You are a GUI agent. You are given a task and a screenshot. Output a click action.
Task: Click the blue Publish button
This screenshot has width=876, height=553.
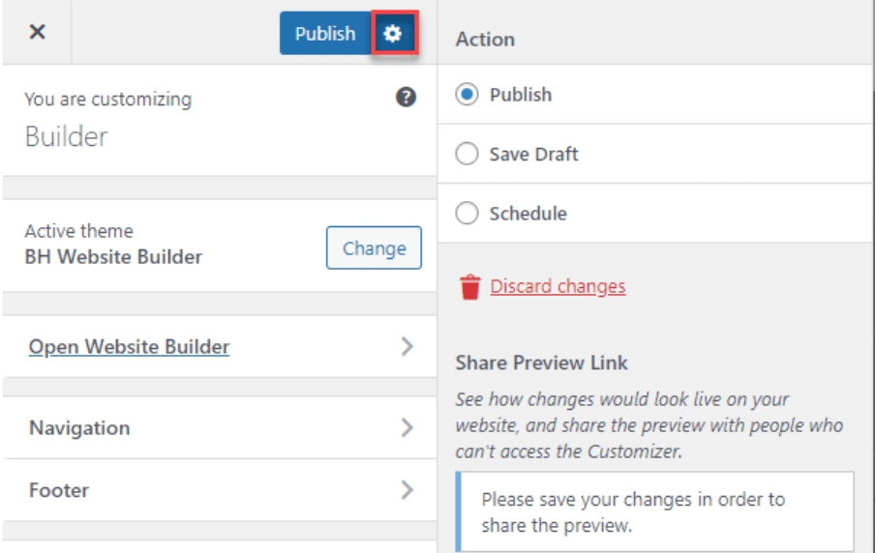pyautogui.click(x=325, y=34)
